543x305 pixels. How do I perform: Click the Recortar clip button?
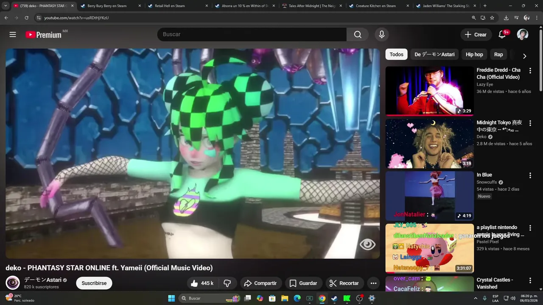(x=344, y=283)
